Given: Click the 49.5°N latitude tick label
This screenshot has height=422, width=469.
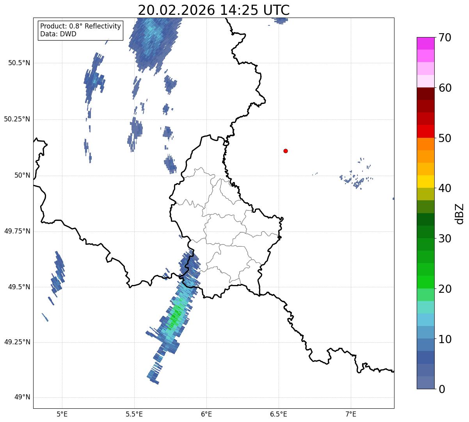Looking at the screenshot, I should click(x=19, y=287).
